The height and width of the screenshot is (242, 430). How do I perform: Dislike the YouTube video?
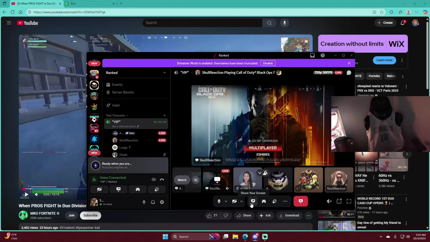click(226, 215)
